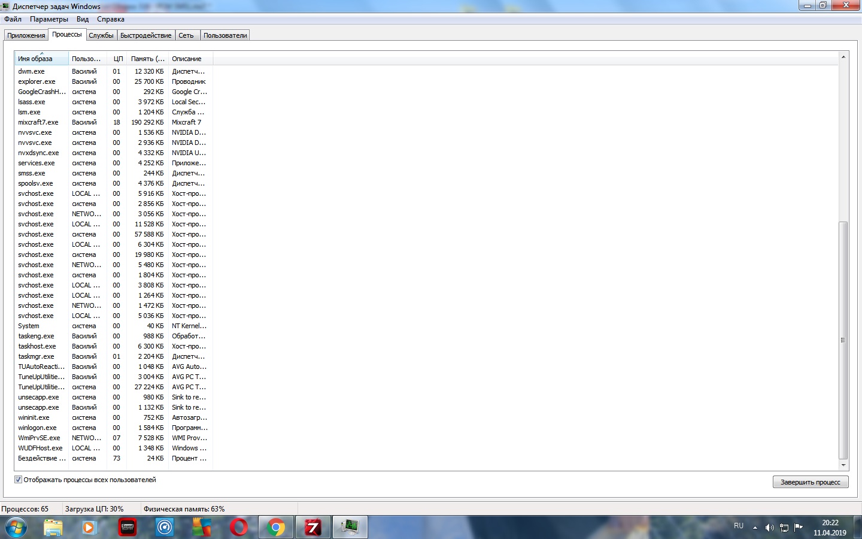Select the explorer.exe process row
This screenshot has width=862, height=539.
pyautogui.click(x=114, y=81)
